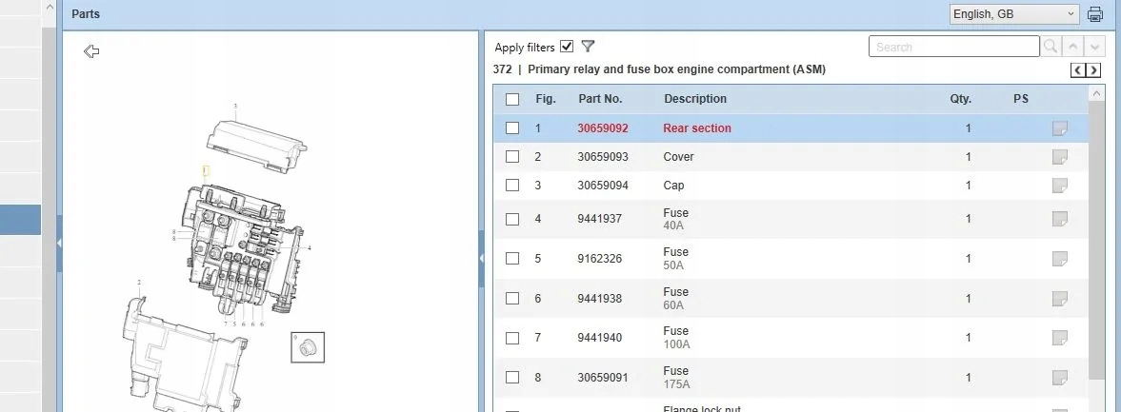This screenshot has width=1121, height=412.
Task: Open note icon for Cover row
Action: pyautogui.click(x=1059, y=157)
